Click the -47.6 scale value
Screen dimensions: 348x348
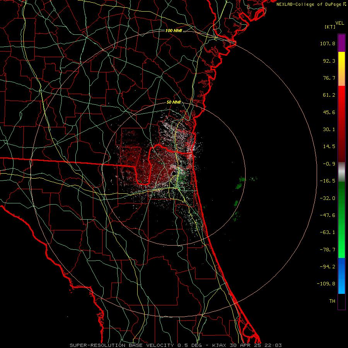tap(328, 215)
